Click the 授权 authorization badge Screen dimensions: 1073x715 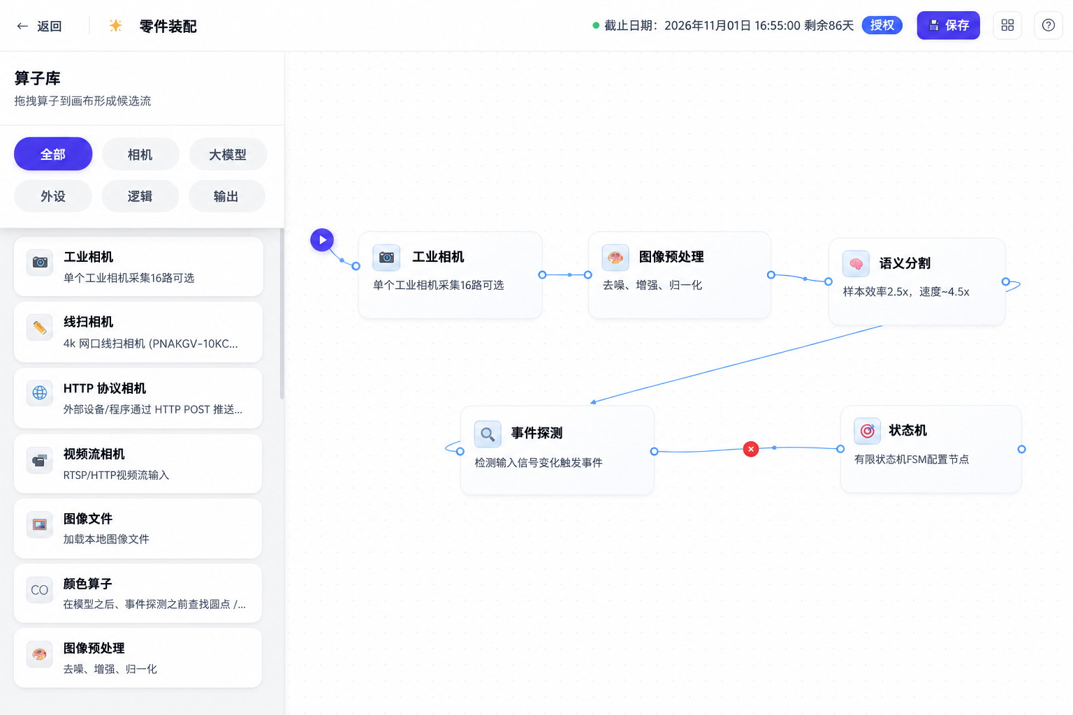coord(882,25)
